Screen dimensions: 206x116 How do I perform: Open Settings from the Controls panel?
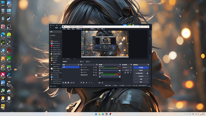(x=141, y=79)
